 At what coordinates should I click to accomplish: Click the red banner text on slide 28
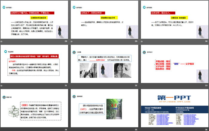tap(32, 13)
